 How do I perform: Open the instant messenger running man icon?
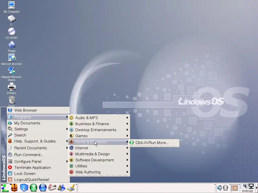click(61, 187)
